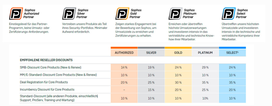The image size is (272, 106).
Task: Click the 15 % Silver Incumbency Discount cell
Action: (151, 90)
